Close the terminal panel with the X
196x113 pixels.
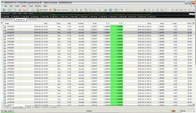(2, 23)
